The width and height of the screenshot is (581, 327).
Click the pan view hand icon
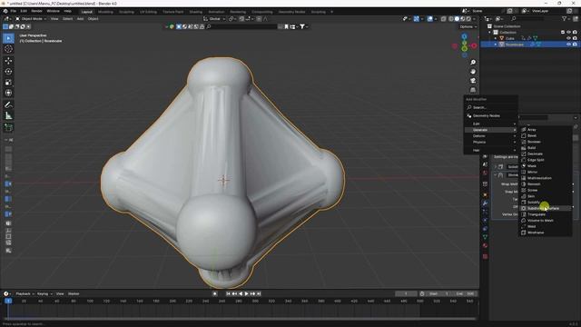(473, 72)
